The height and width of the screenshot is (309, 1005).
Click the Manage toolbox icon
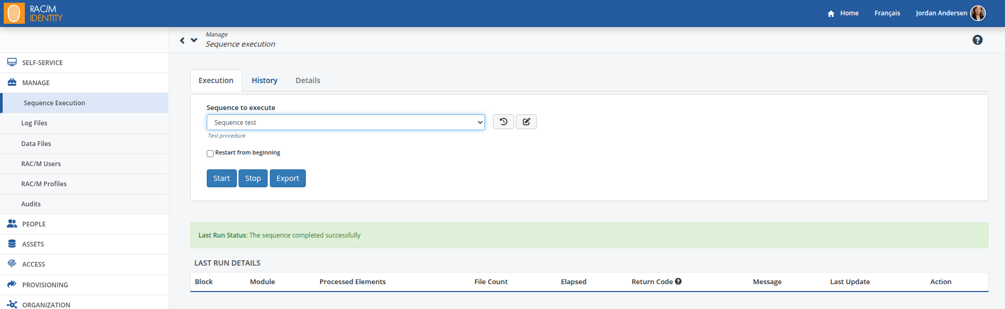point(12,83)
